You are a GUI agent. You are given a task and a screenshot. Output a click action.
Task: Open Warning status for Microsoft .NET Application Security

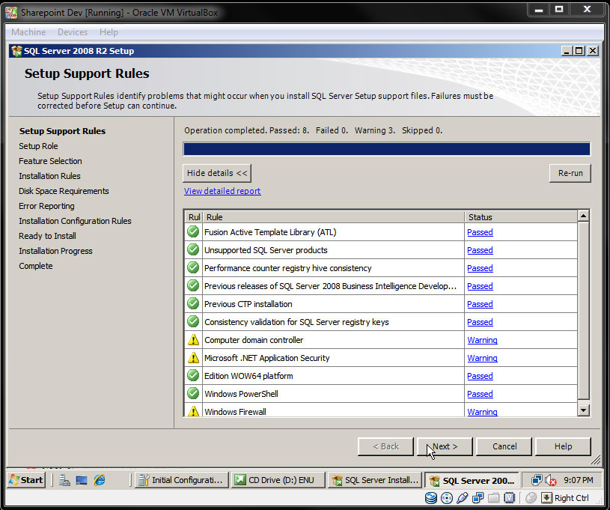482,358
